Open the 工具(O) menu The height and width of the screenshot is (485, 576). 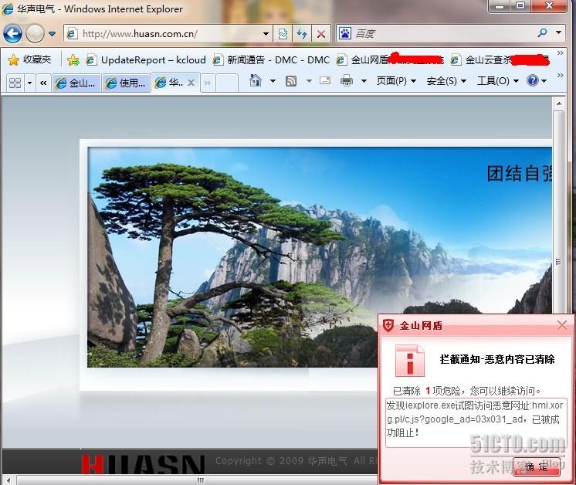pos(498,80)
